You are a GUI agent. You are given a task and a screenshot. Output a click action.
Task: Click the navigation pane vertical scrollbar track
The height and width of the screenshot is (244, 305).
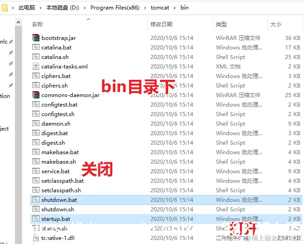[x=19, y=135]
